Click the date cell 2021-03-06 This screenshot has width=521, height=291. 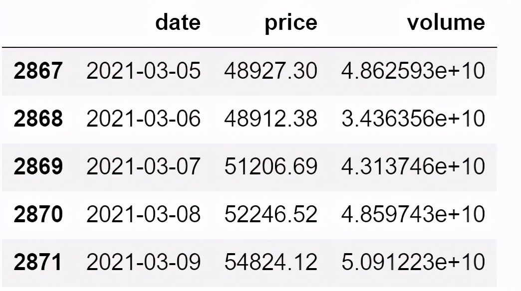(144, 119)
